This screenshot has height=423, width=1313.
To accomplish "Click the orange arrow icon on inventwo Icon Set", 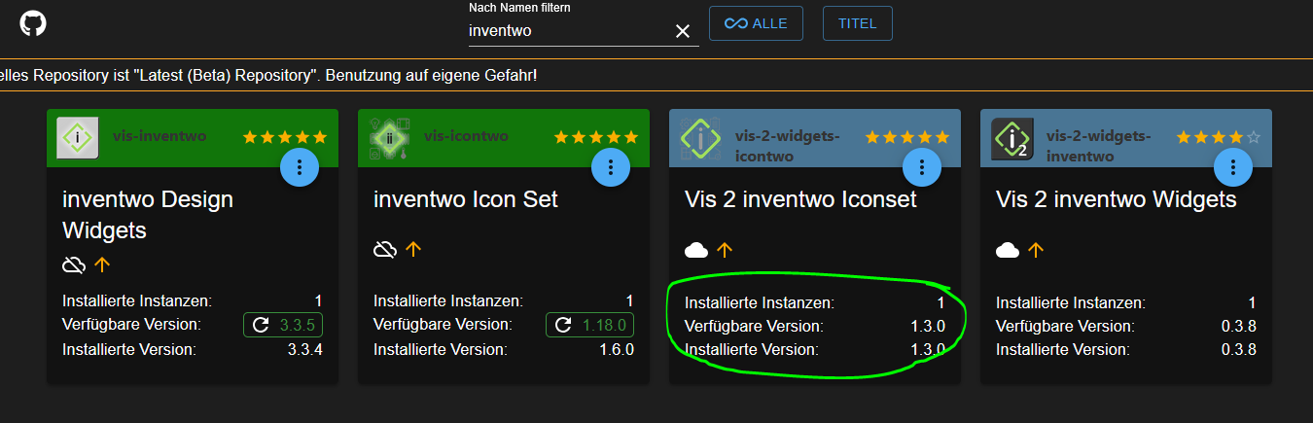I will click(413, 250).
